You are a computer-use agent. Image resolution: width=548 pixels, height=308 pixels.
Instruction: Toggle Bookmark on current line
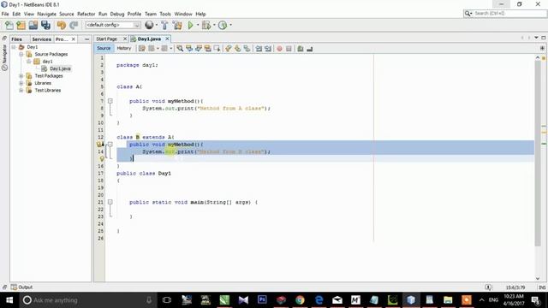tap(247, 49)
